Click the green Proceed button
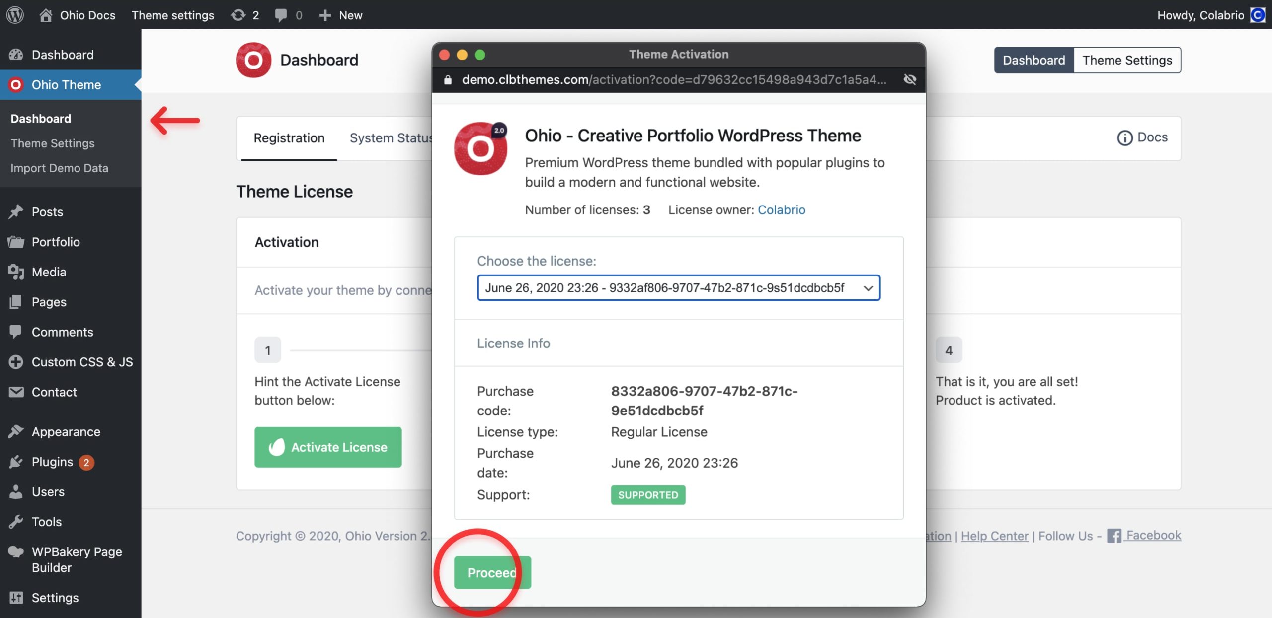Image resolution: width=1272 pixels, height=618 pixels. tap(492, 573)
